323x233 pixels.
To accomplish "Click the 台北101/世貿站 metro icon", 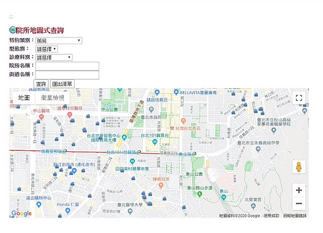I will pos(138,152).
